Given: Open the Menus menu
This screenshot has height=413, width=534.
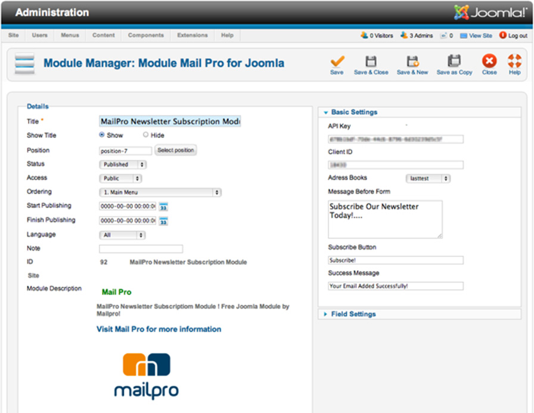Looking at the screenshot, I should point(70,35).
